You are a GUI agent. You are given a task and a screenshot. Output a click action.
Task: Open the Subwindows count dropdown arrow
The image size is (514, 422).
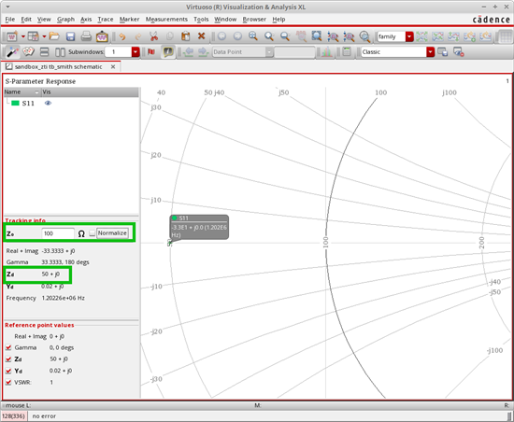point(136,51)
